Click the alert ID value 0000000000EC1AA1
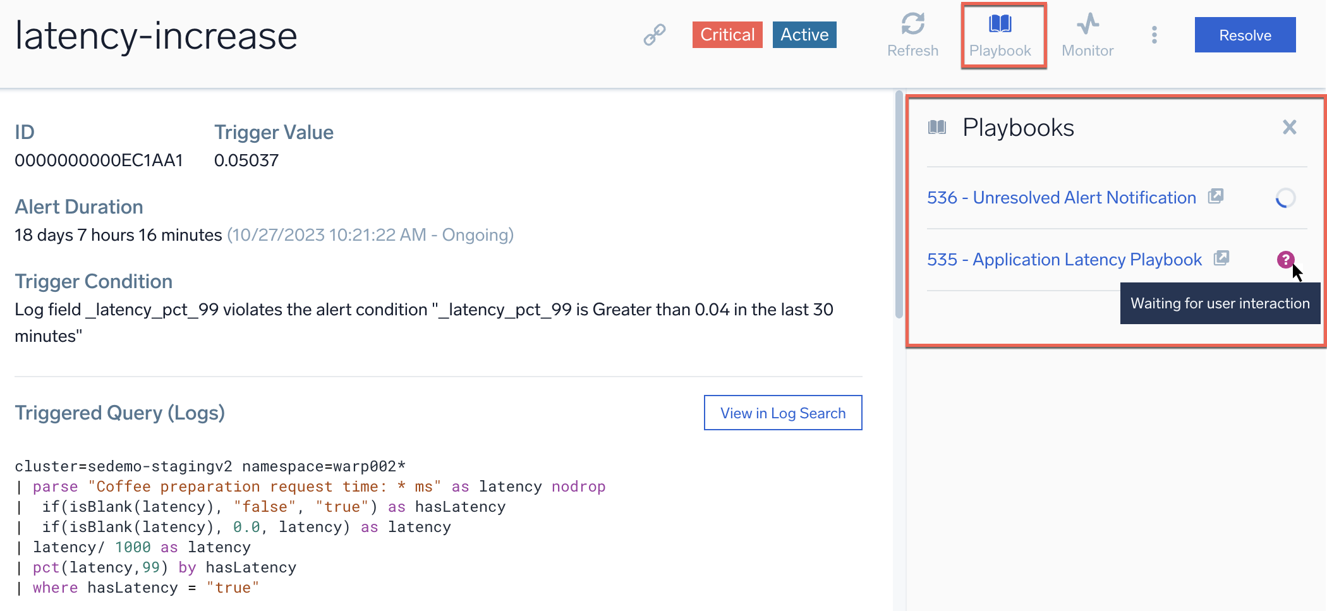The width and height of the screenshot is (1327, 611). click(x=99, y=160)
